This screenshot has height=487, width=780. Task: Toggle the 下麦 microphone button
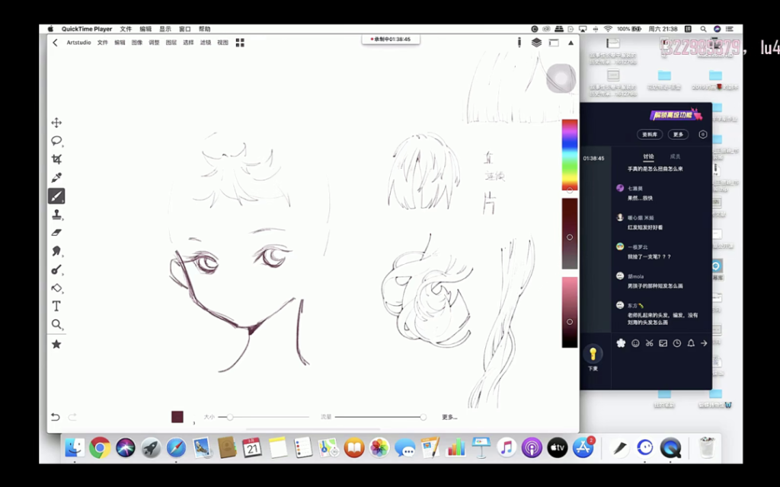point(593,355)
